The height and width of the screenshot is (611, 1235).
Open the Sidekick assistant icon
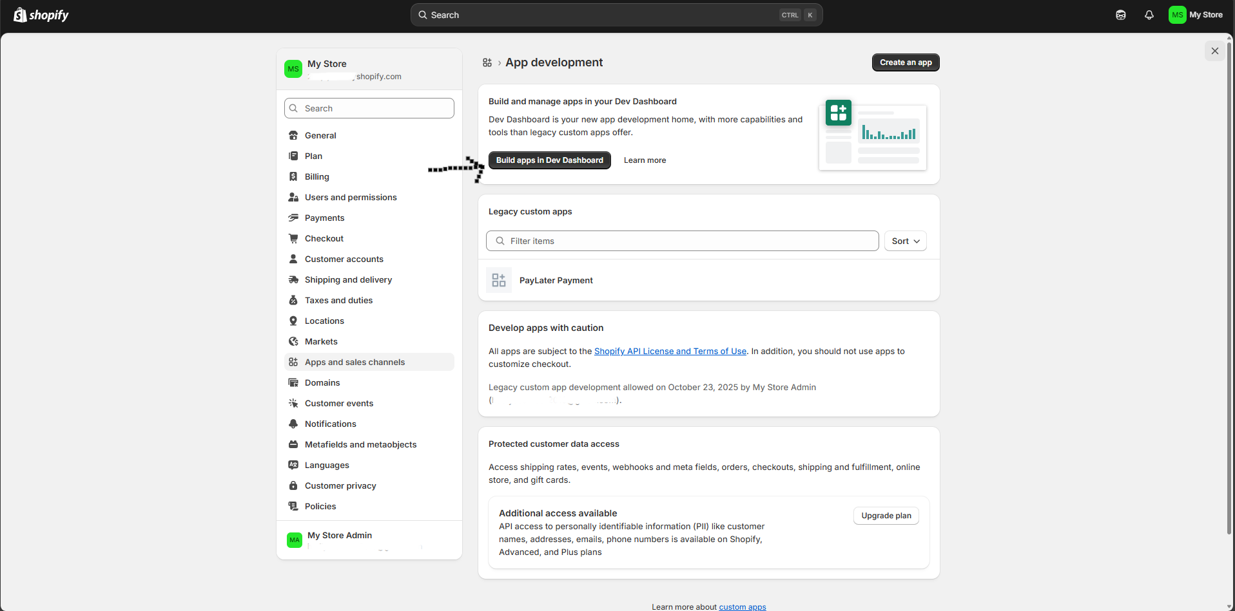click(x=1121, y=15)
